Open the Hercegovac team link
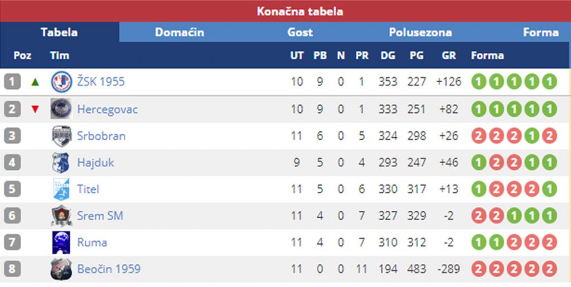The width and height of the screenshot is (571, 287). tap(107, 109)
